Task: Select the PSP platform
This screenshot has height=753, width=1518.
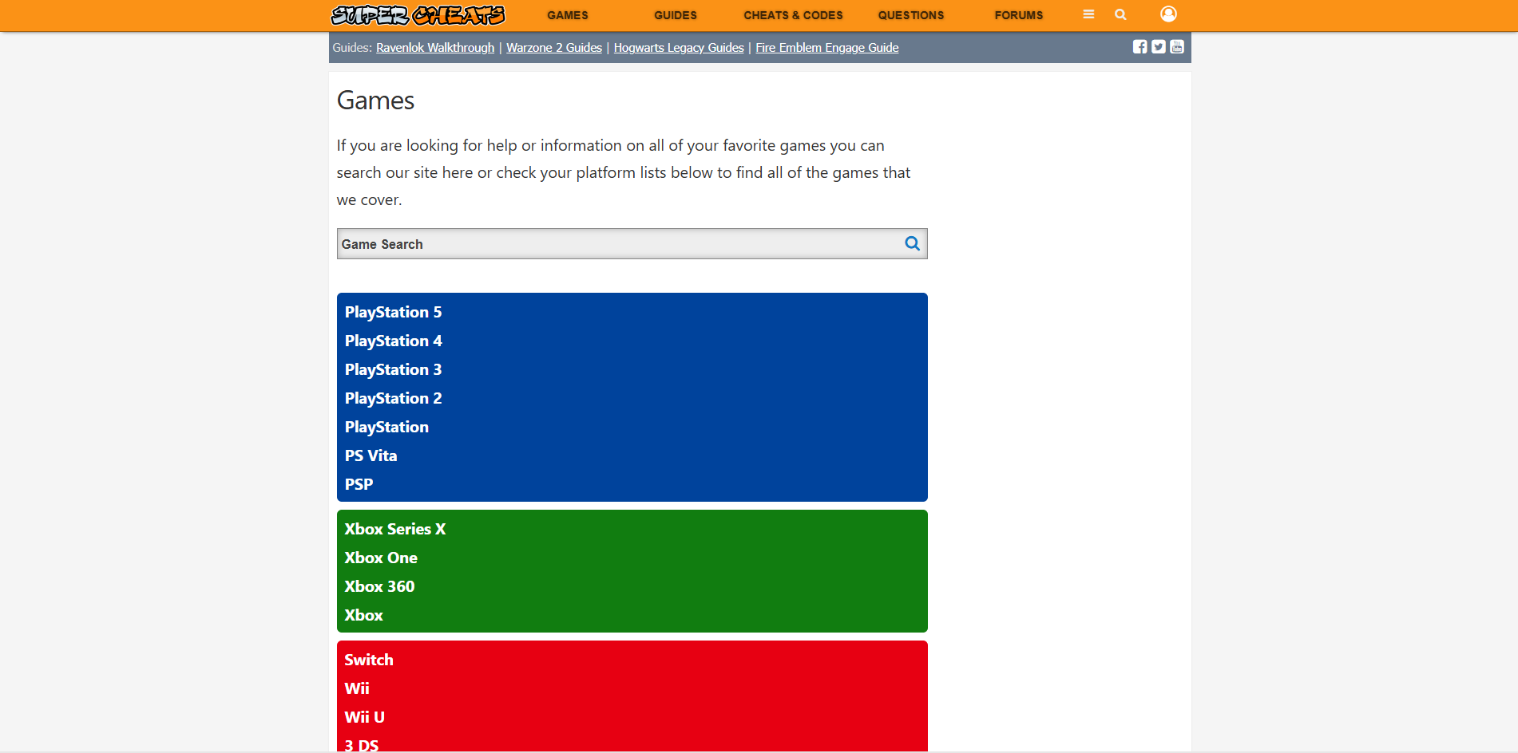Action: (x=359, y=484)
